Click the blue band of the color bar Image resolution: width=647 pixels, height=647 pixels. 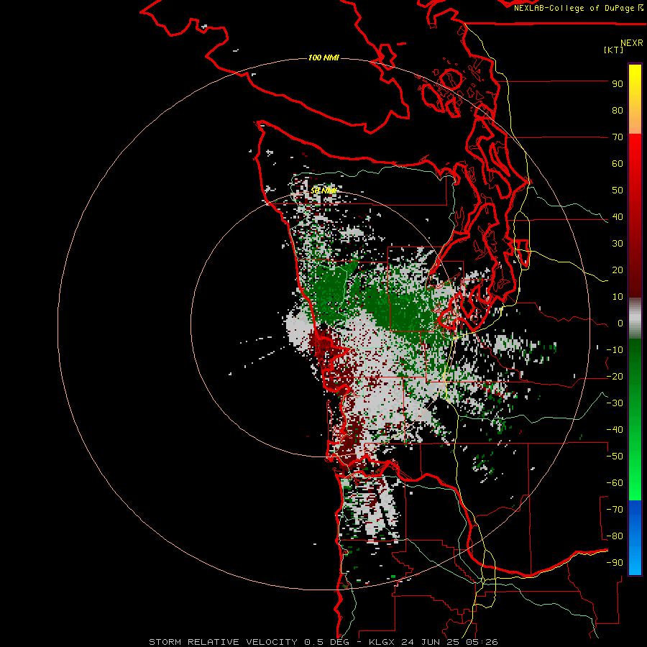[x=635, y=538]
